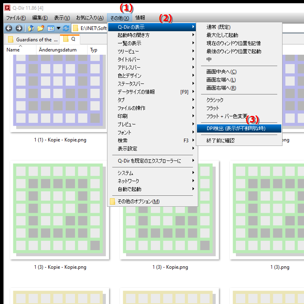Toggle 終了前に確認 option
The width and height of the screenshot is (304, 304).
tap(220, 141)
